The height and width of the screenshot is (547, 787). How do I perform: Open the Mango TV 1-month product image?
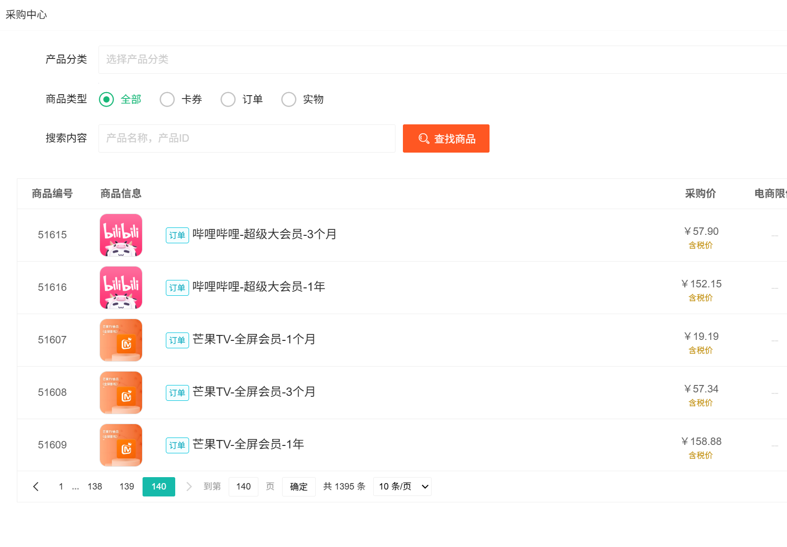121,340
